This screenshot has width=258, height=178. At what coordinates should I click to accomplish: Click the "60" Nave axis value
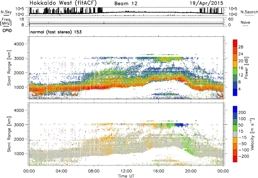click(x=231, y=19)
